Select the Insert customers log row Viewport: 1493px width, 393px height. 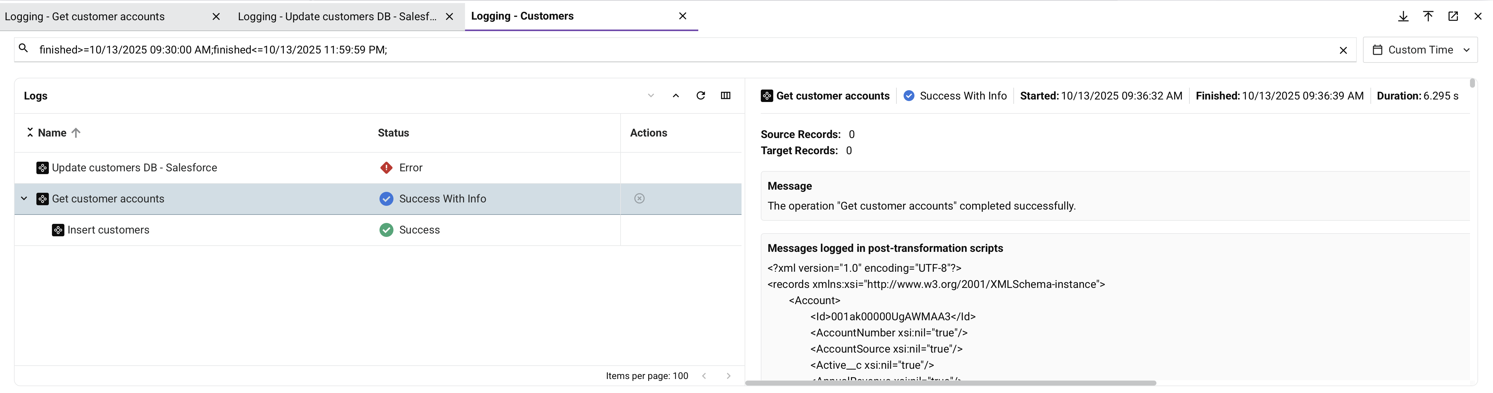point(108,230)
